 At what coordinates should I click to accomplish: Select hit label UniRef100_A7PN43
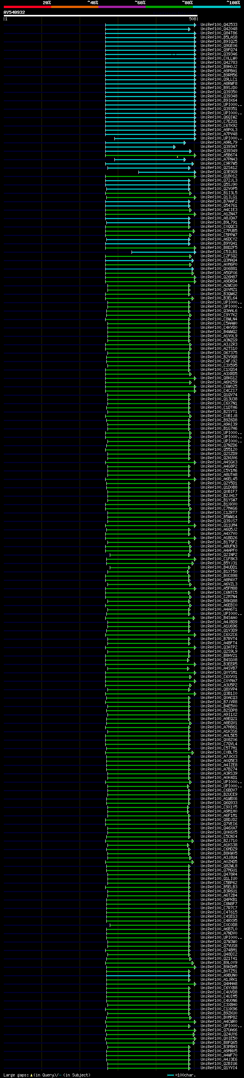(x=219, y=159)
